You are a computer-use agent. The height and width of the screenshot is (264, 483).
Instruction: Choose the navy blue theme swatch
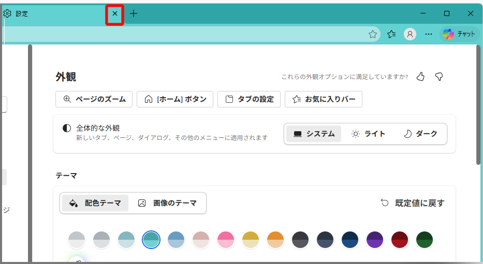(350, 240)
